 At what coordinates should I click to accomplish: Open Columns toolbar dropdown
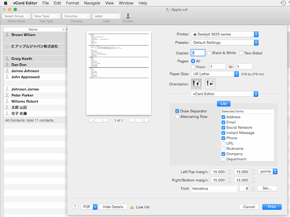coord(76,16)
